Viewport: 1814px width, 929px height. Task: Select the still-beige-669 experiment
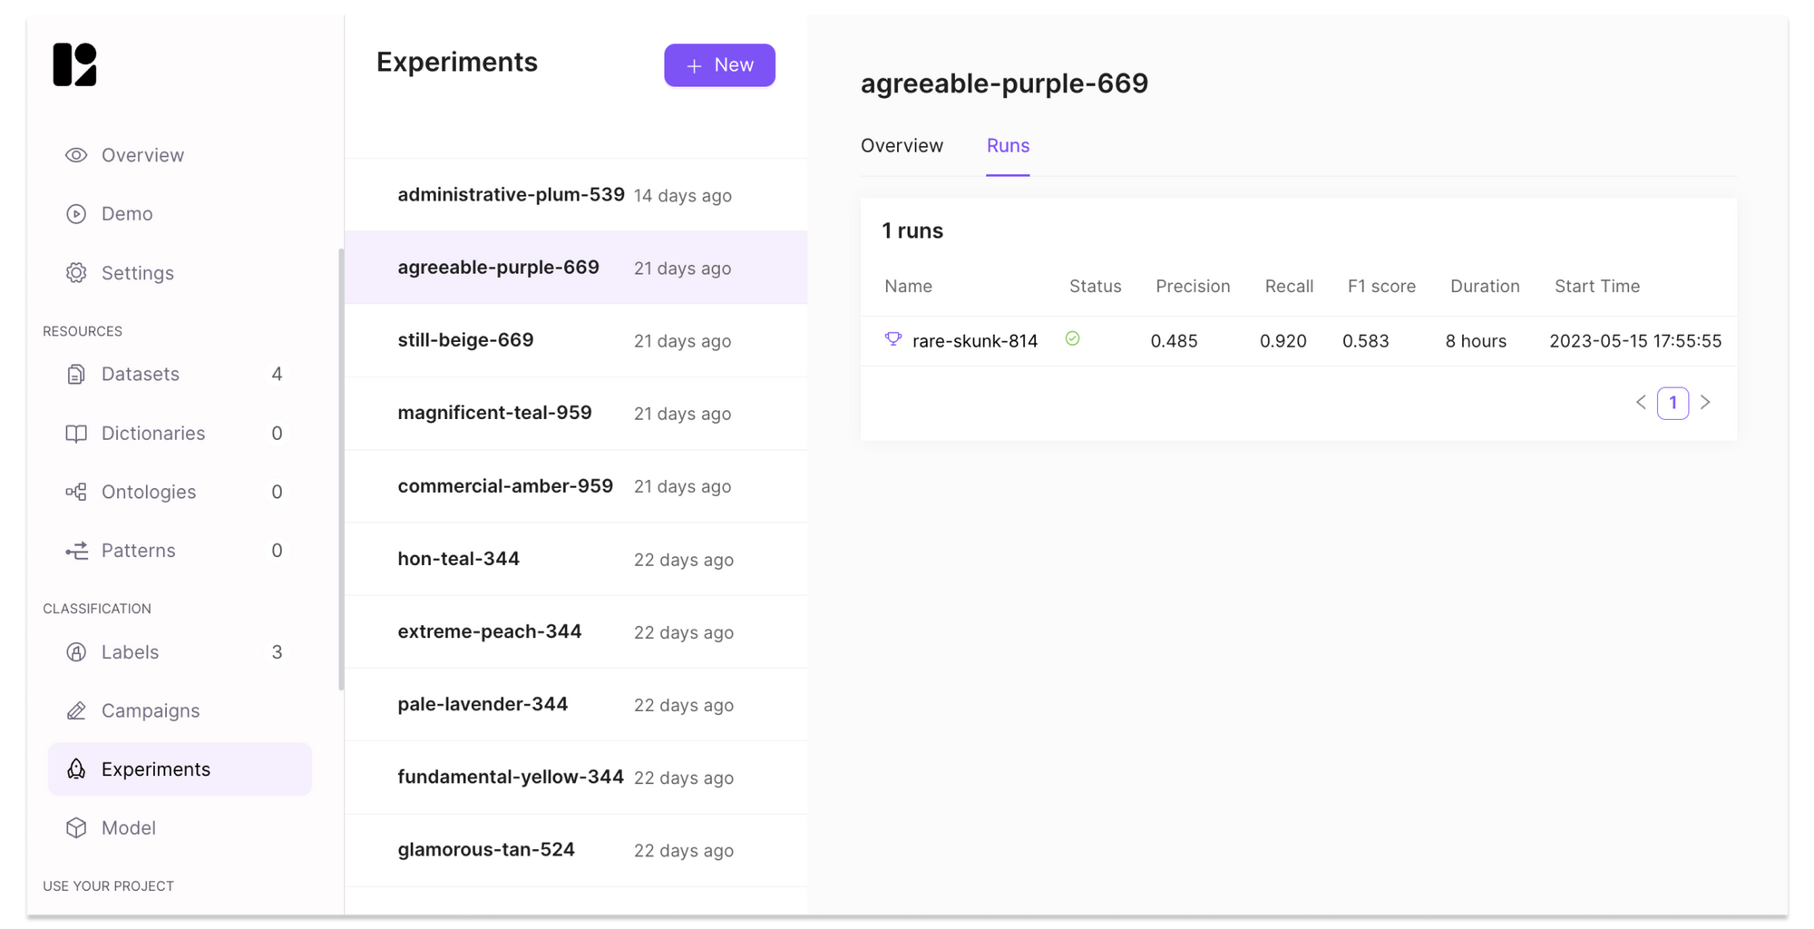[x=465, y=339]
